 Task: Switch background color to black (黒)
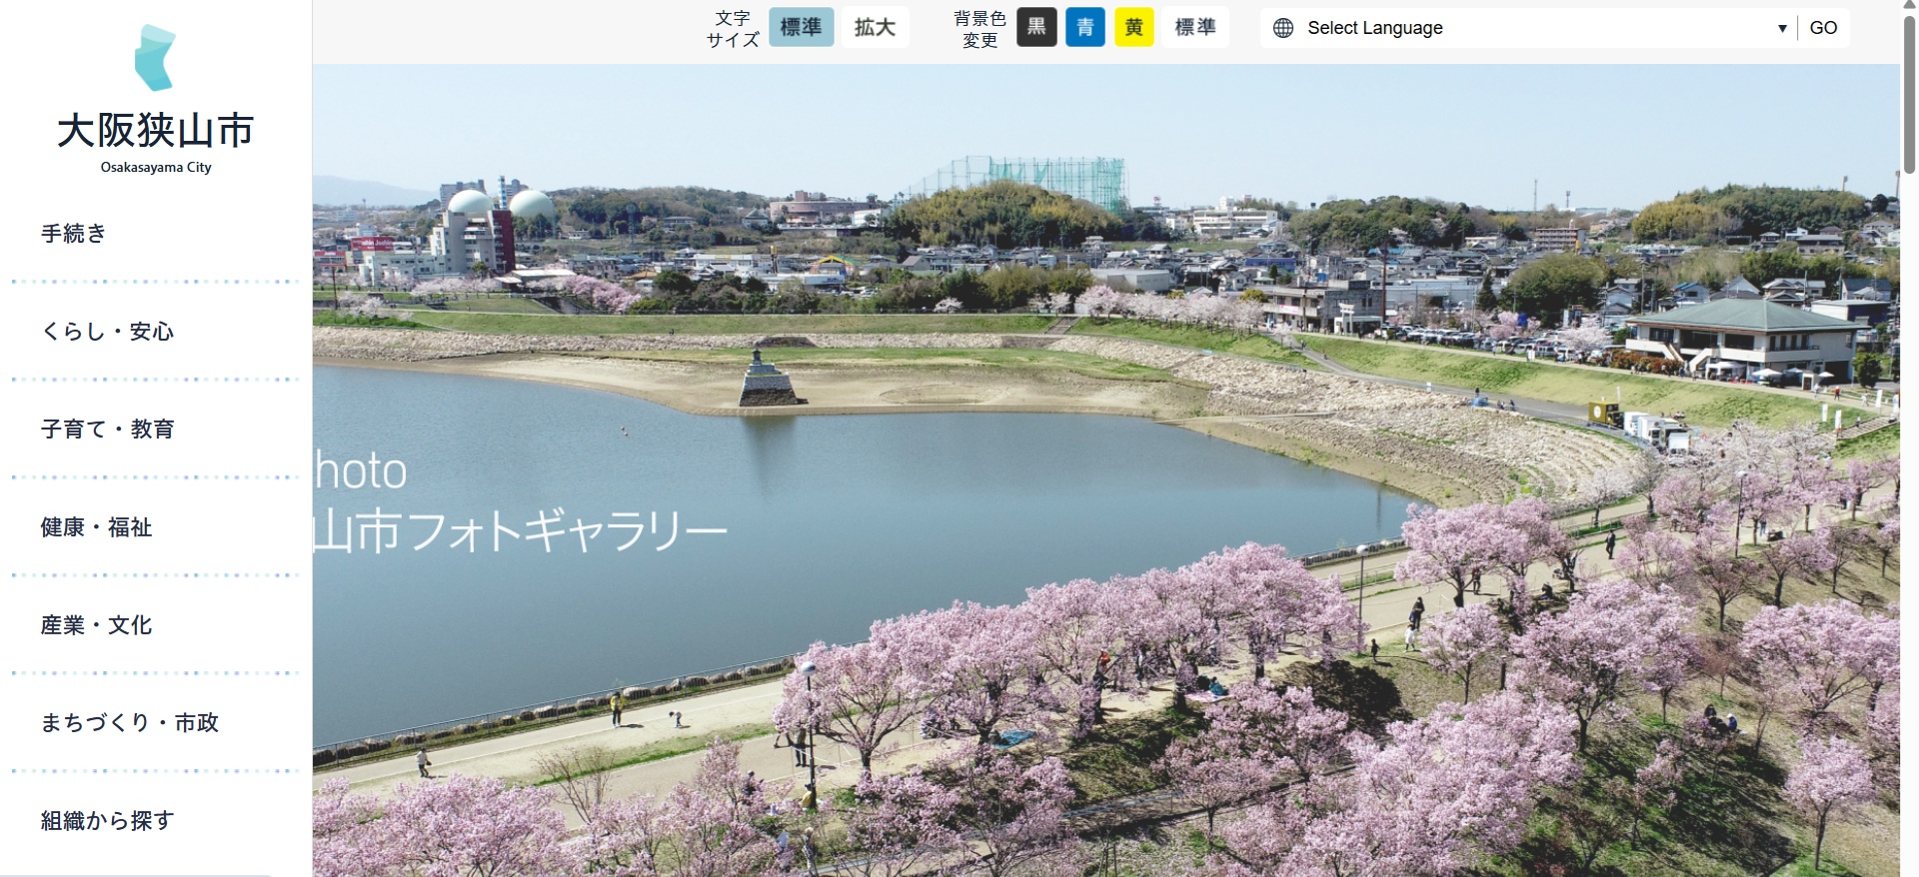(x=1036, y=27)
